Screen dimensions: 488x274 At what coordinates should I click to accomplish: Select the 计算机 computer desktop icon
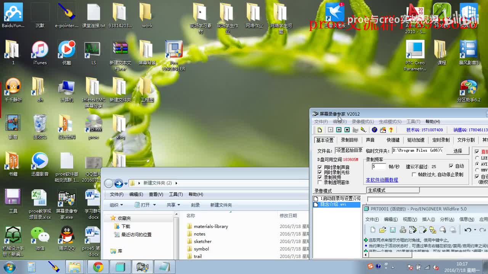67,91
